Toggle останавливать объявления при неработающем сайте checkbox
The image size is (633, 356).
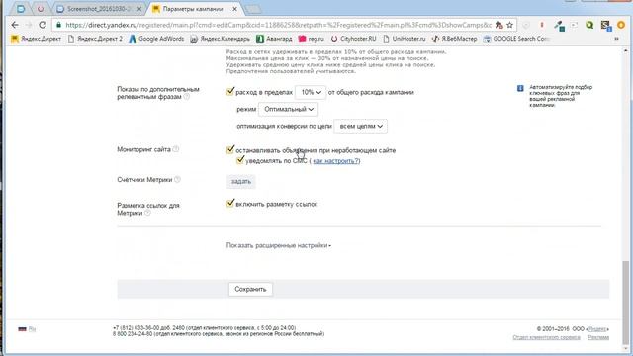click(x=230, y=149)
